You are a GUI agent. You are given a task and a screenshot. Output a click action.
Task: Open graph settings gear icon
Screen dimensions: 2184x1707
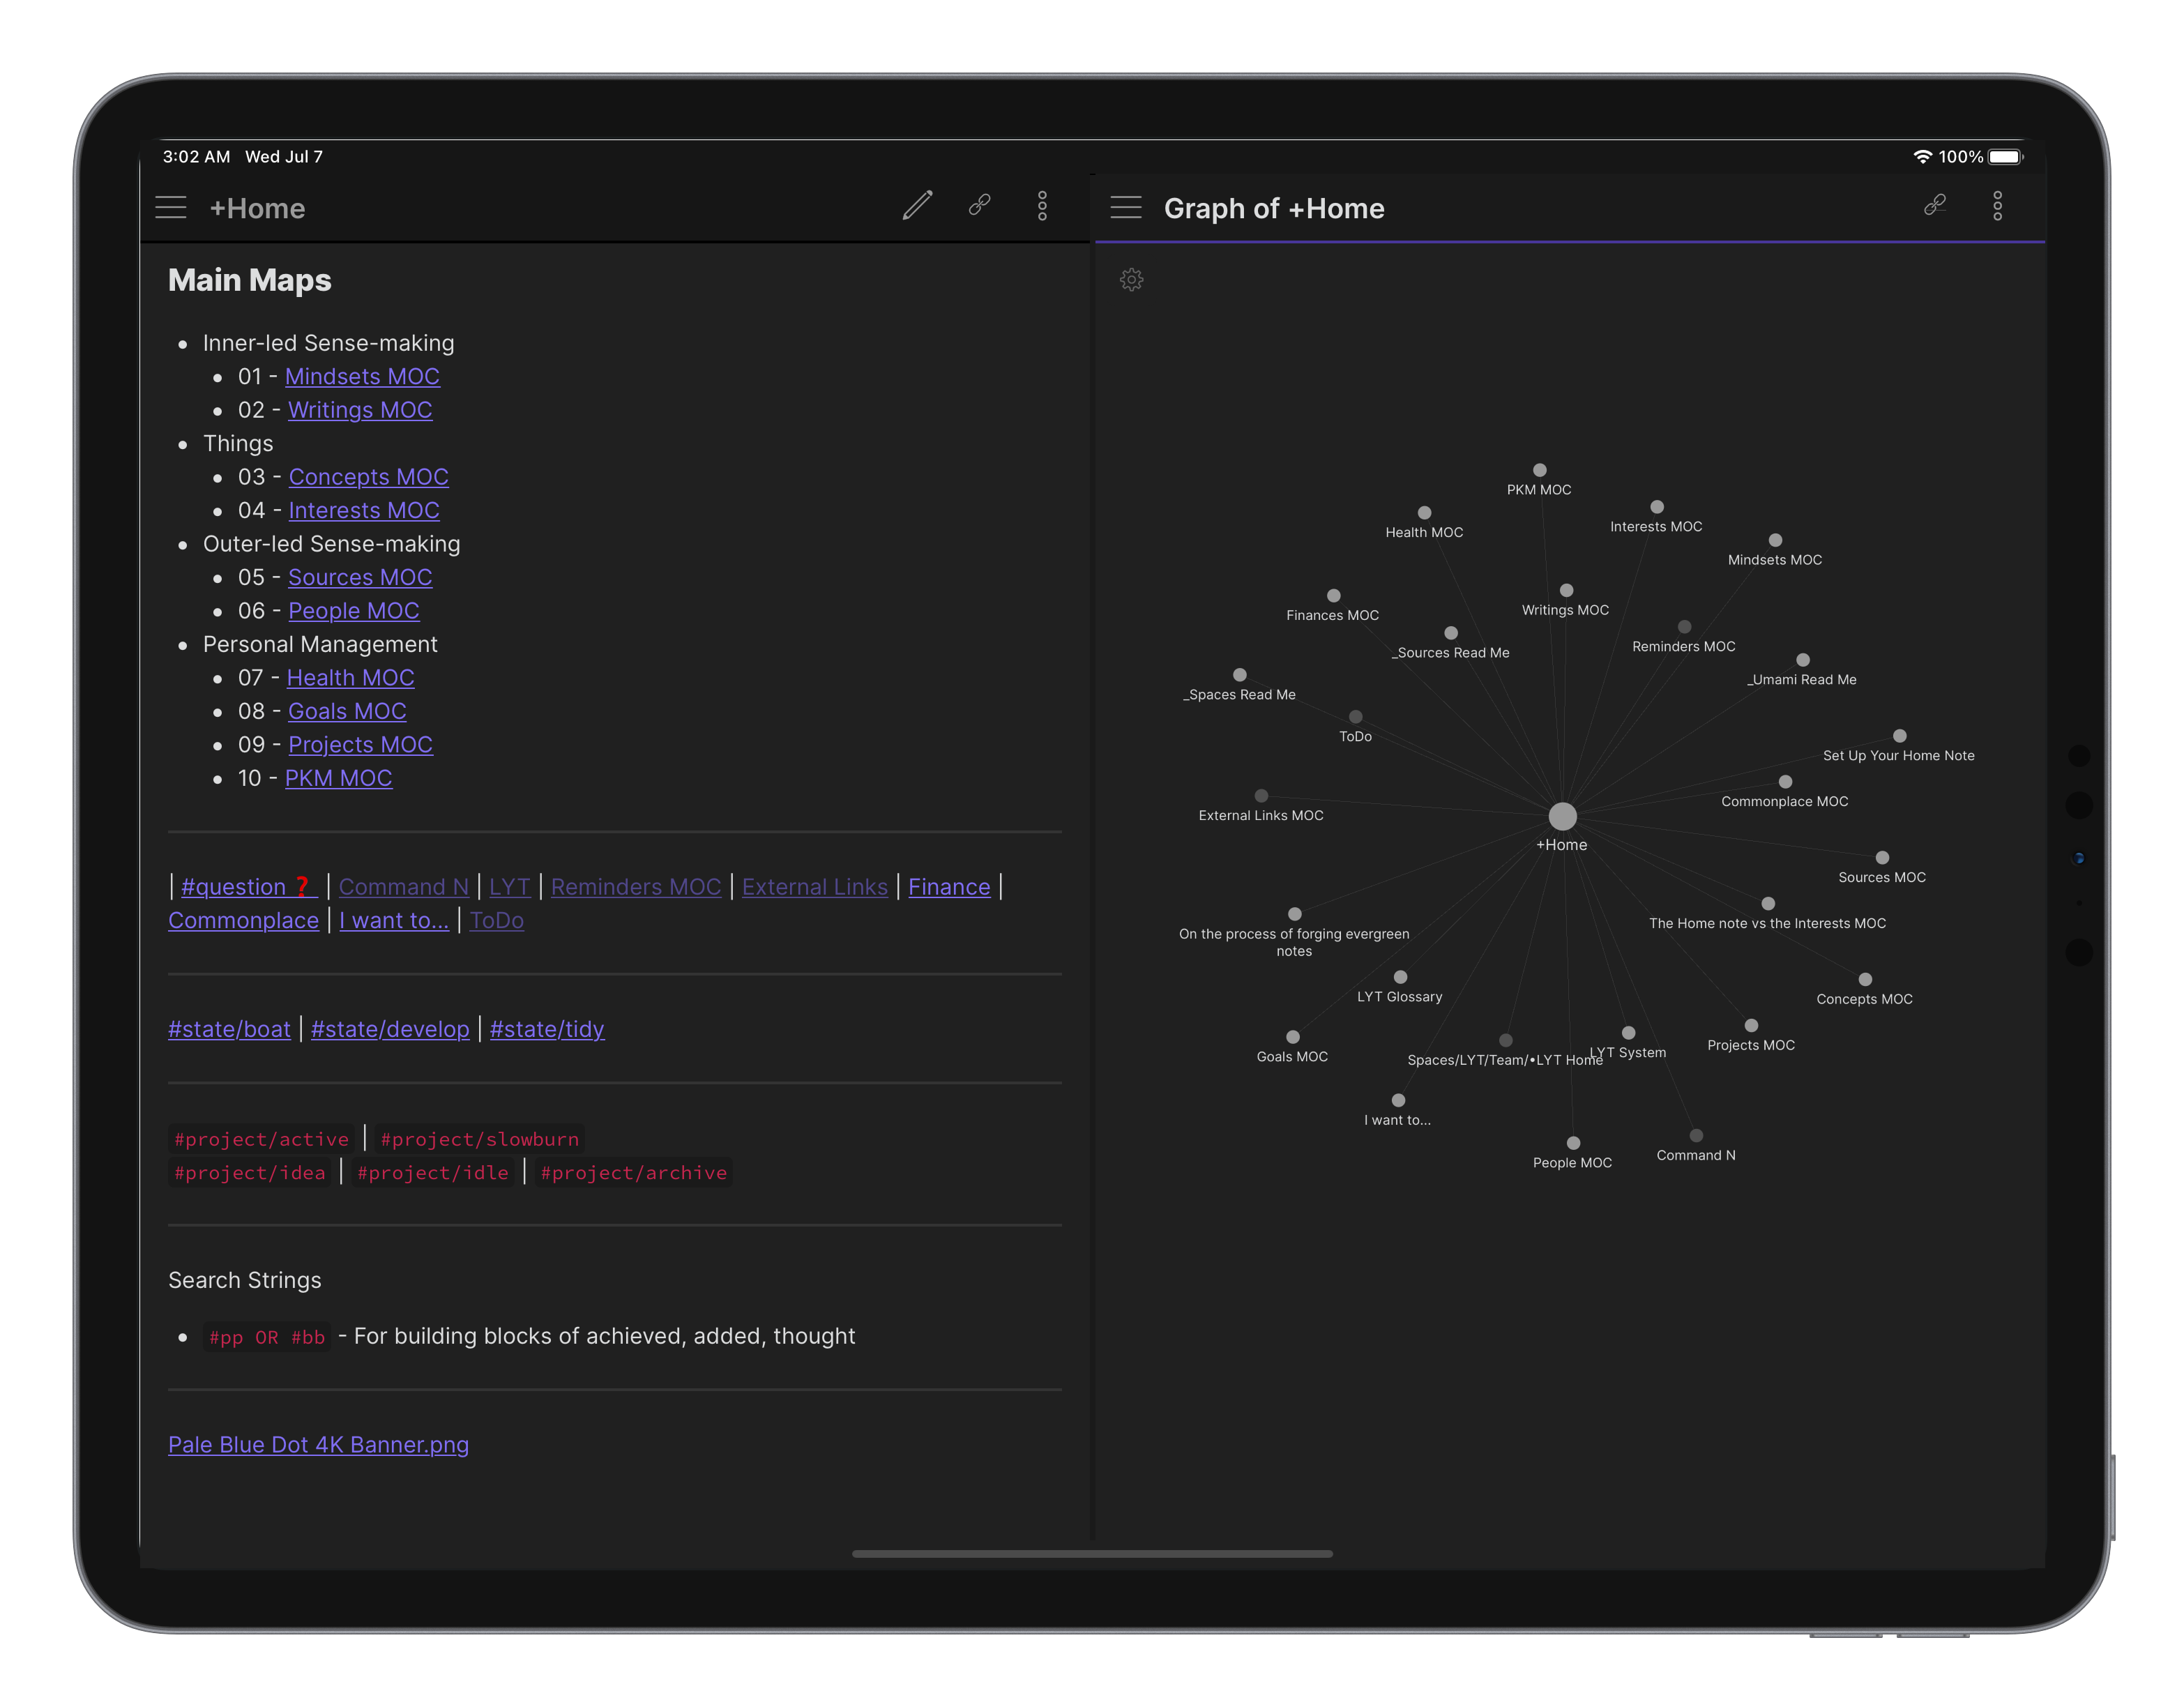pos(1131,280)
